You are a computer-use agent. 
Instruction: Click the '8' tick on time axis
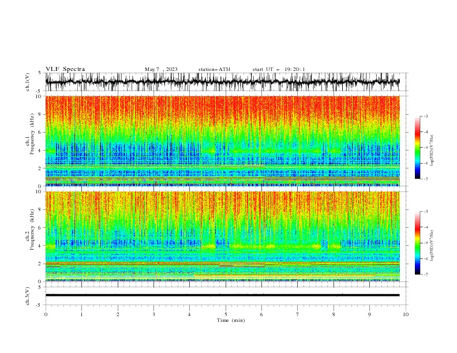click(x=334, y=314)
